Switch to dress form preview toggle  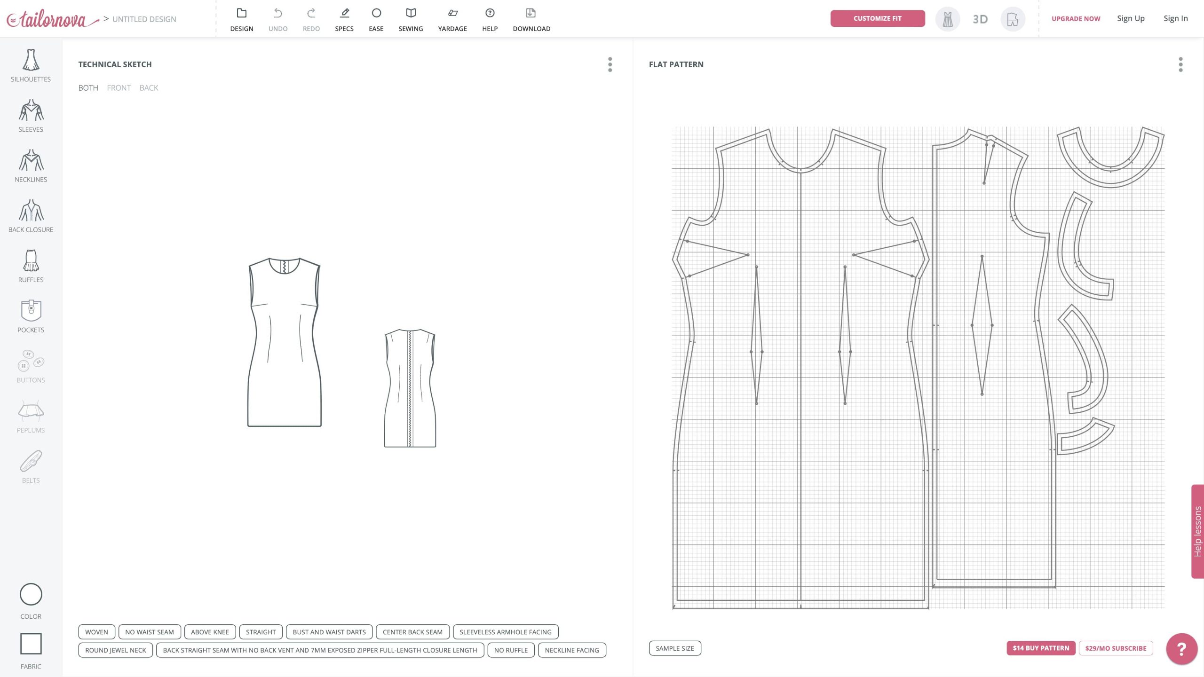pyautogui.click(x=947, y=19)
